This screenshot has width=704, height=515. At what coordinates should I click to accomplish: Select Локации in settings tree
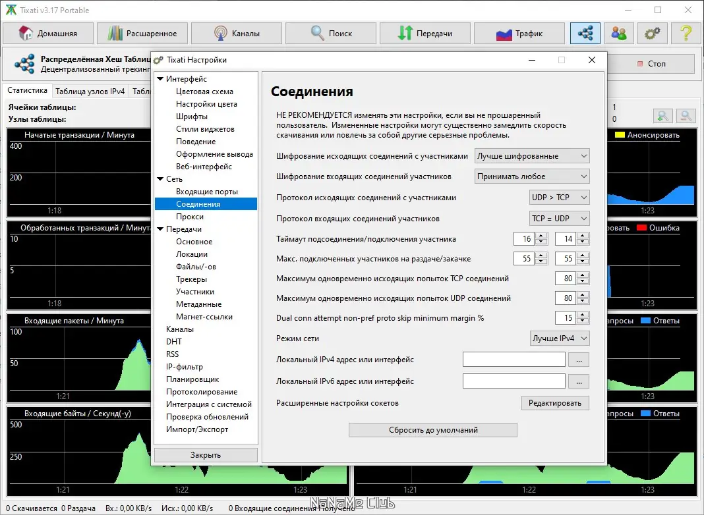tap(192, 254)
